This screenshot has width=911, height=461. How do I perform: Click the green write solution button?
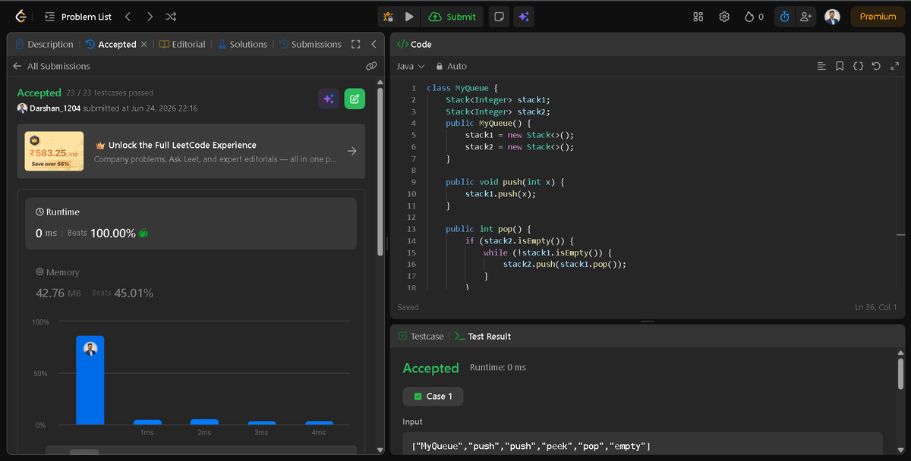(355, 99)
